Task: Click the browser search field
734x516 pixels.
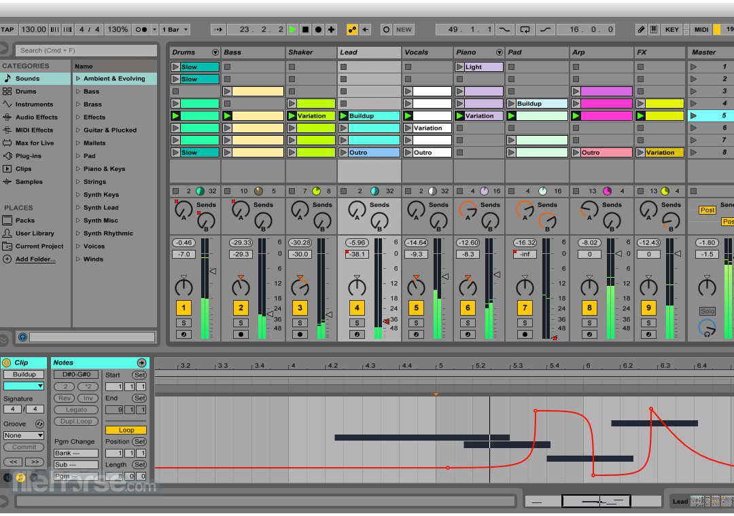Action: coord(86,50)
